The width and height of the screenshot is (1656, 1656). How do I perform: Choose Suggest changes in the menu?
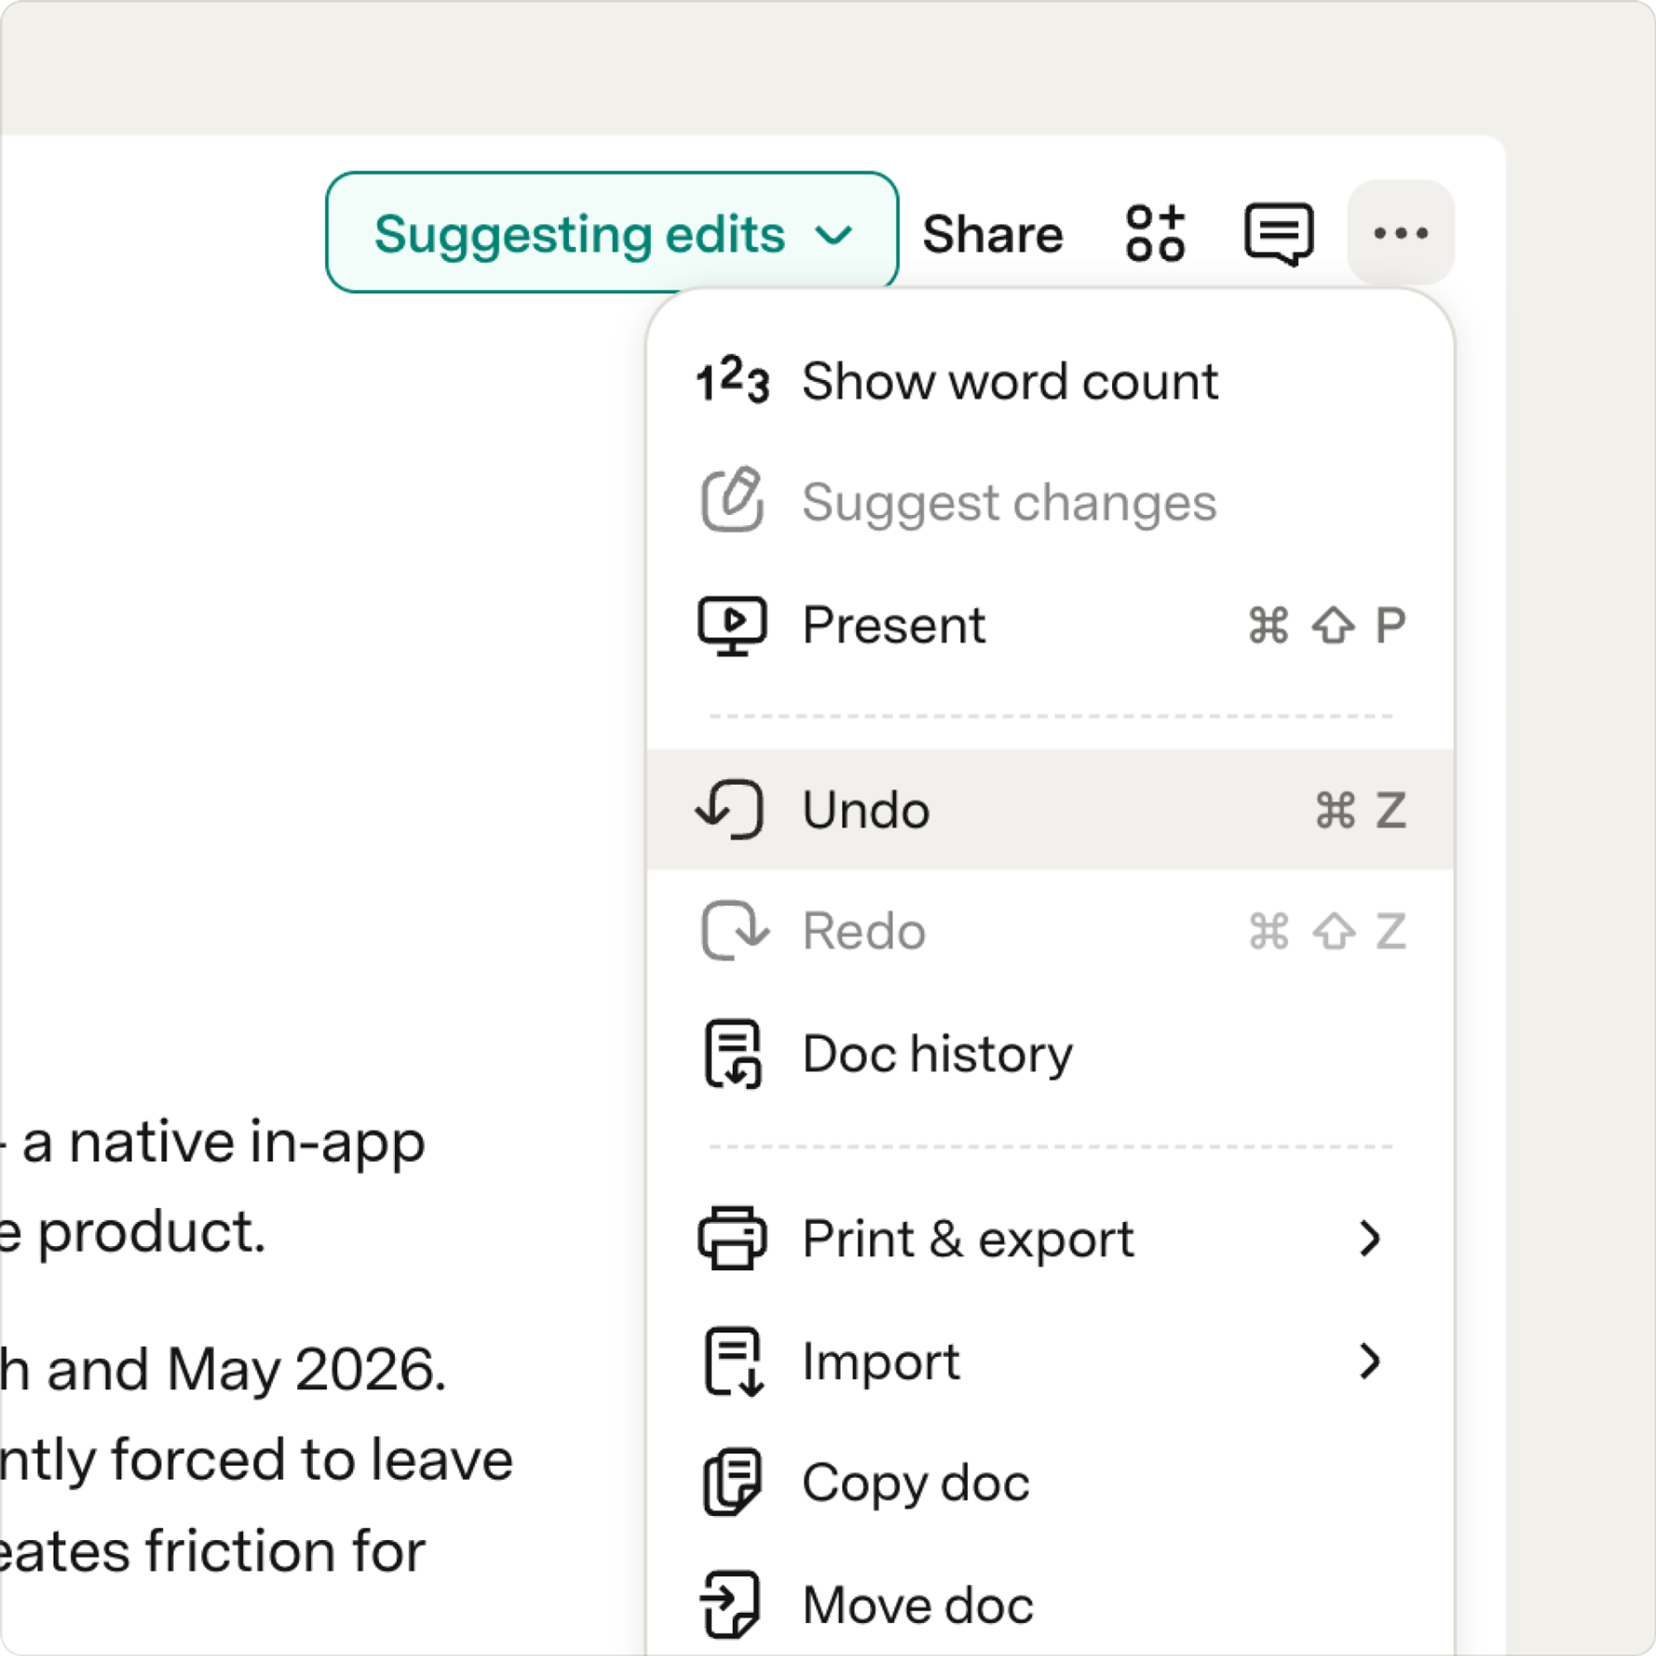pos(1050,503)
